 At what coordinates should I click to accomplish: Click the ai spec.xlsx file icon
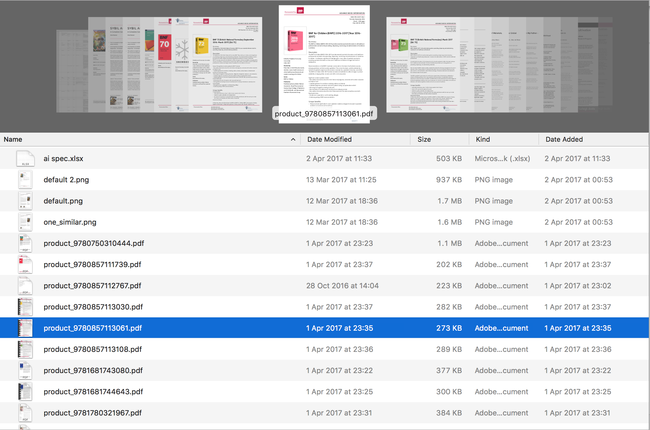tap(25, 158)
